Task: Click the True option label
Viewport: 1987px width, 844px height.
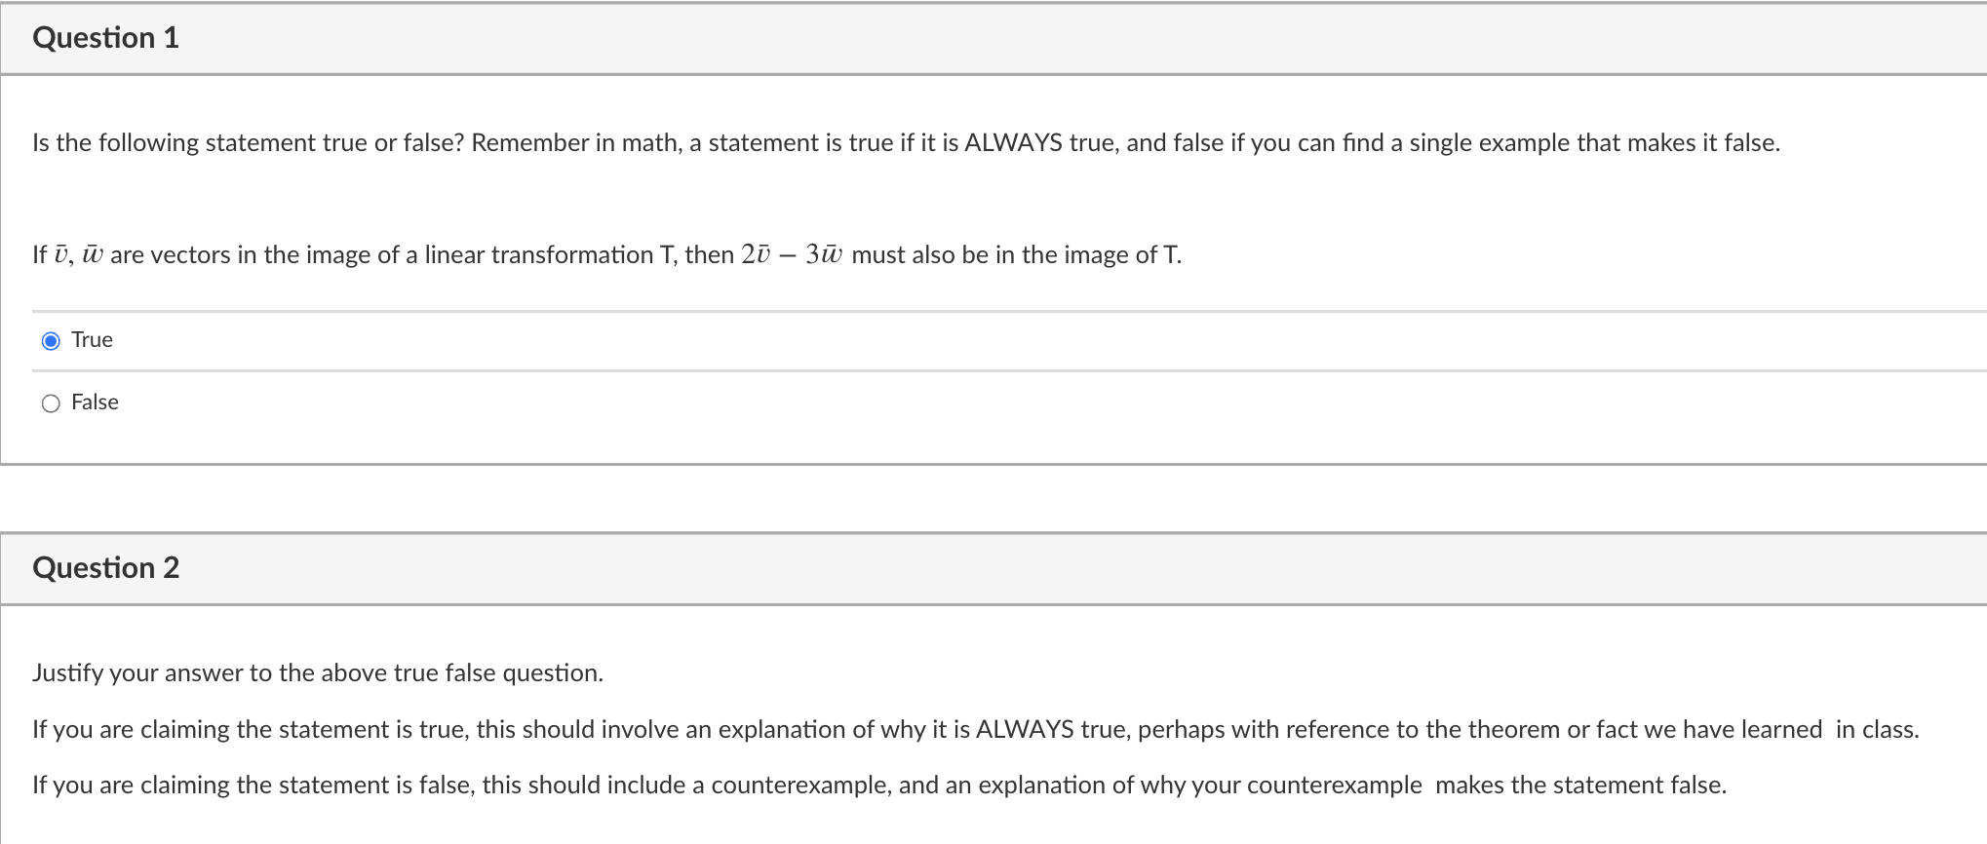Action: tap(91, 339)
